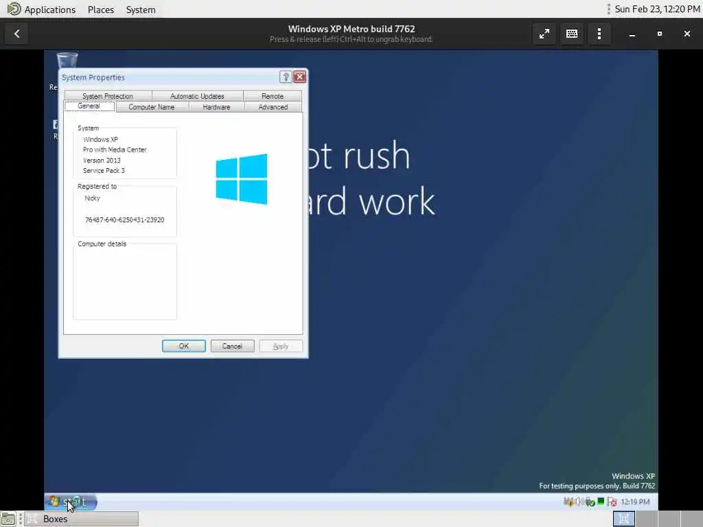Click the System Properties help button
Screen dimensions: 703x527
click(285, 77)
